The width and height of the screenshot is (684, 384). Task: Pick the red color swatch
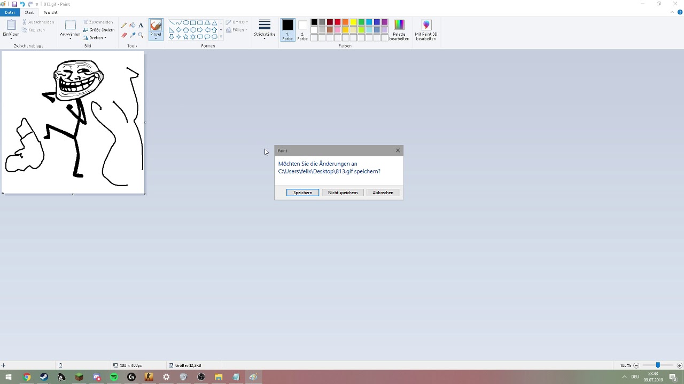(x=338, y=22)
